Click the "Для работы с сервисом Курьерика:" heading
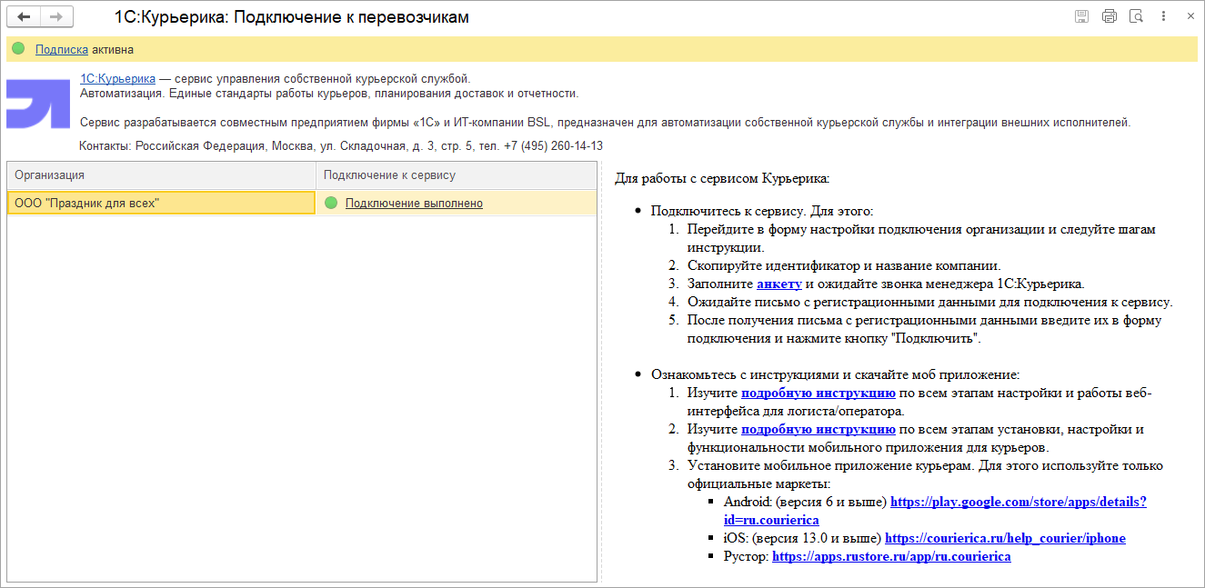 (x=722, y=179)
